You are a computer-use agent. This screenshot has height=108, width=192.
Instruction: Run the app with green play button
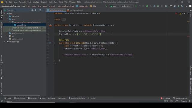pyautogui.click(x=136, y=6)
